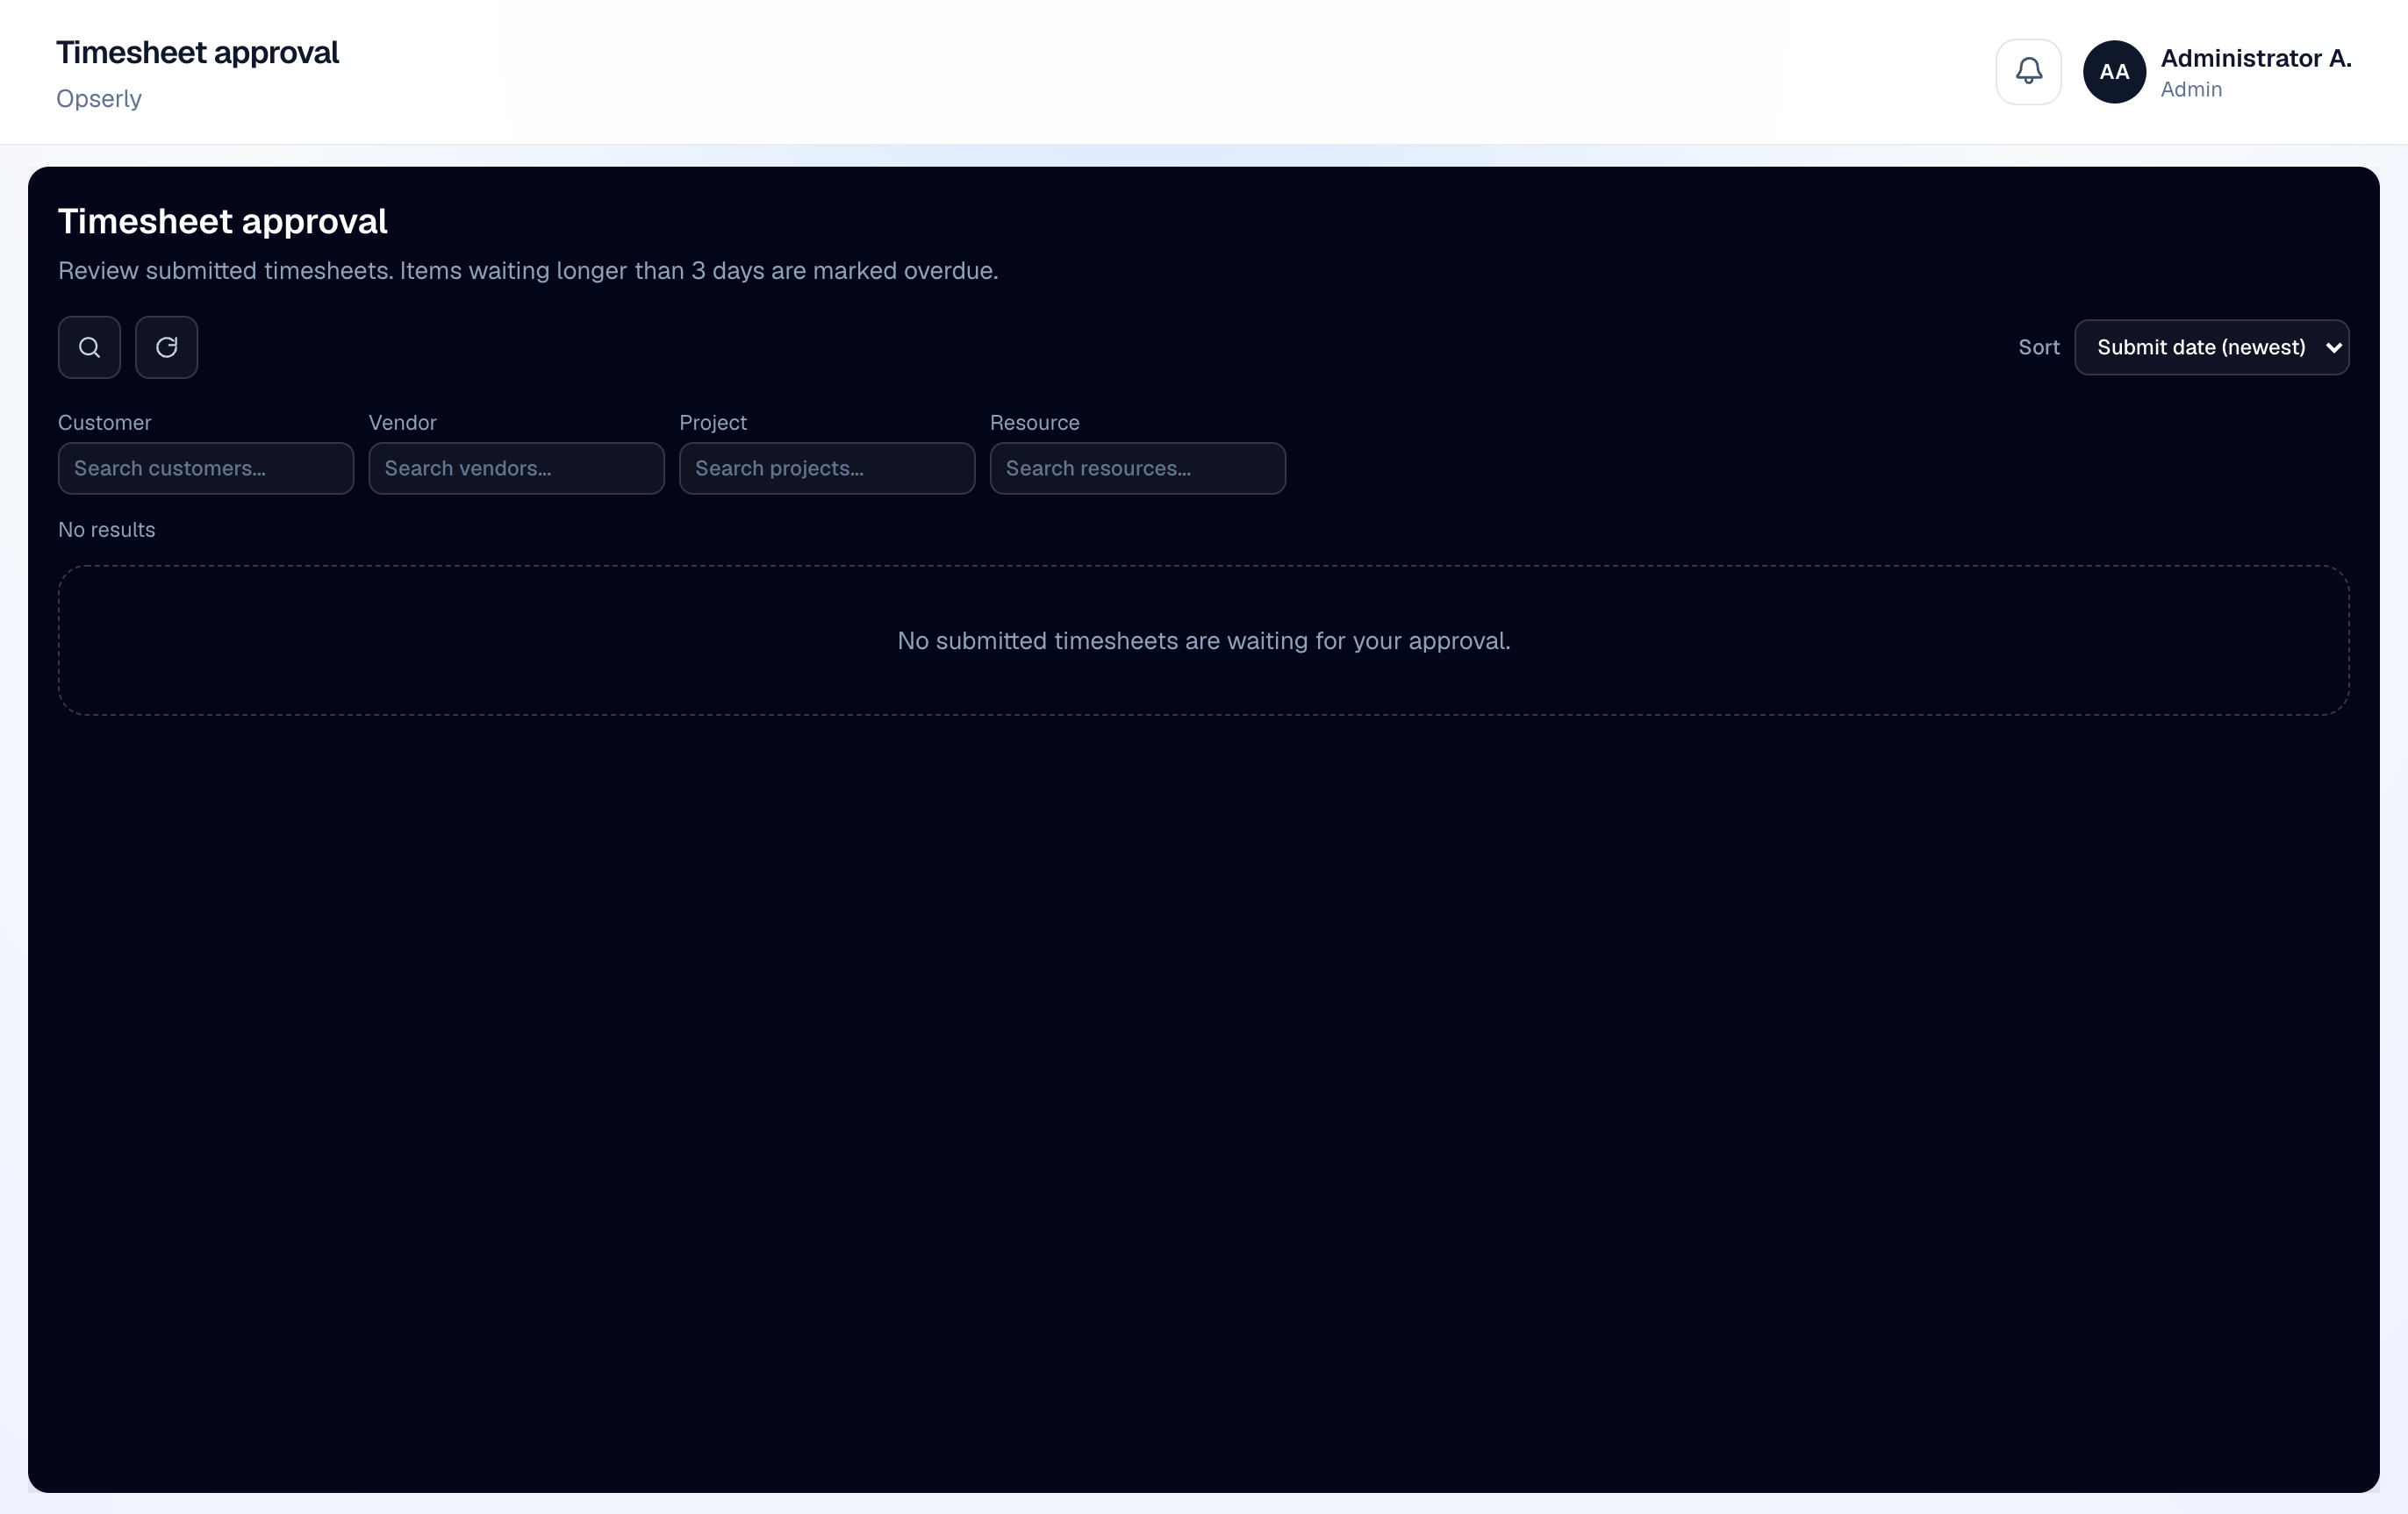This screenshot has width=2408, height=1514.
Task: Click the AA user avatar
Action: click(x=2114, y=72)
